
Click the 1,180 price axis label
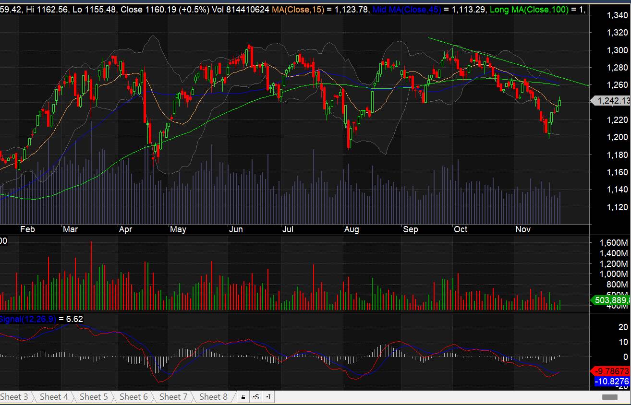[617, 155]
